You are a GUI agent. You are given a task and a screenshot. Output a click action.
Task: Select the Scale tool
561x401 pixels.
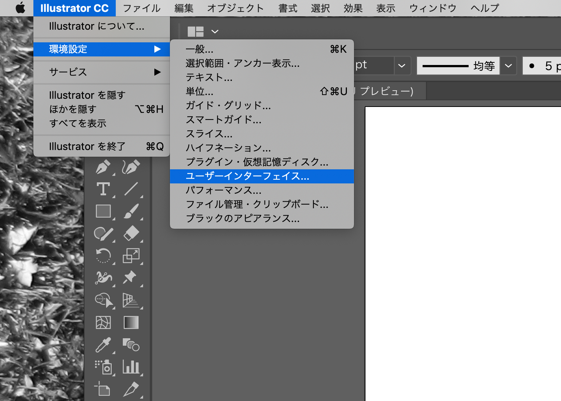(x=131, y=256)
